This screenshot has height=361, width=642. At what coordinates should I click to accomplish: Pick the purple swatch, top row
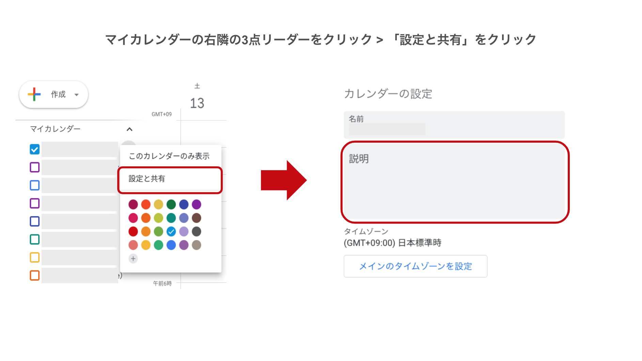(x=197, y=205)
